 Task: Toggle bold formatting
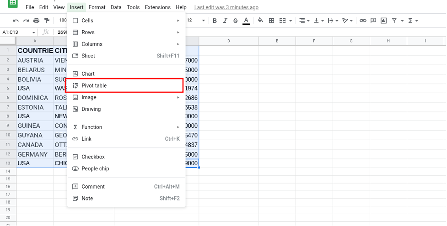pos(215,21)
